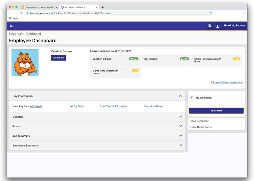The image size is (254, 181).
Task: Open Full Leave Balance Information link
Action: (x=226, y=82)
